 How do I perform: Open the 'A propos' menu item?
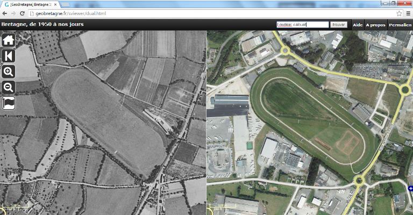[x=375, y=25]
